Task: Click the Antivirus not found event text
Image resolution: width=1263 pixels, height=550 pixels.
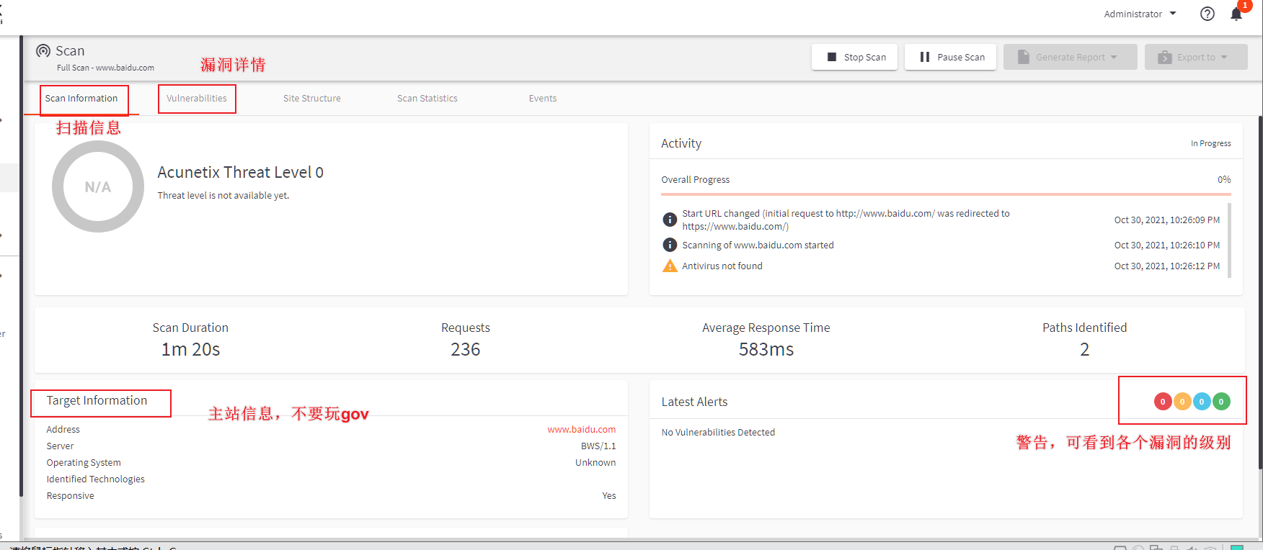Action: tap(722, 266)
